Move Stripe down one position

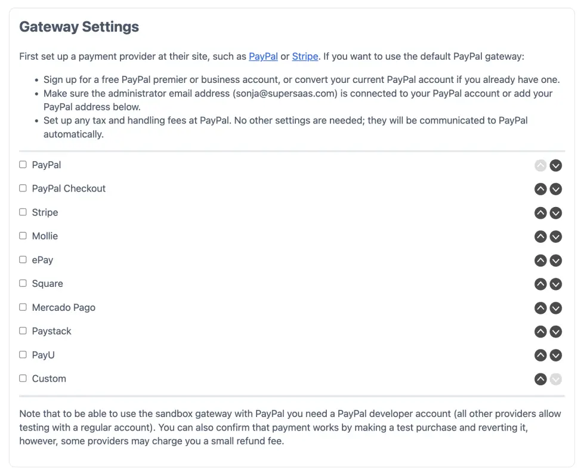(x=555, y=213)
